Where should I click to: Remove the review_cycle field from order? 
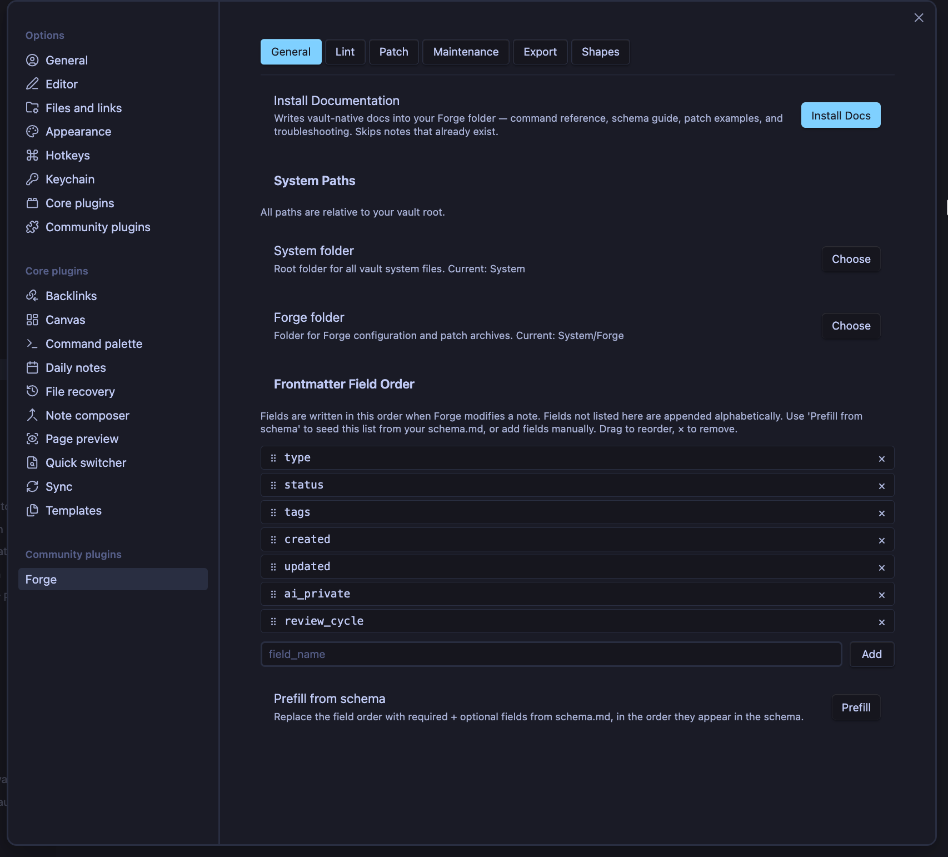click(x=881, y=622)
